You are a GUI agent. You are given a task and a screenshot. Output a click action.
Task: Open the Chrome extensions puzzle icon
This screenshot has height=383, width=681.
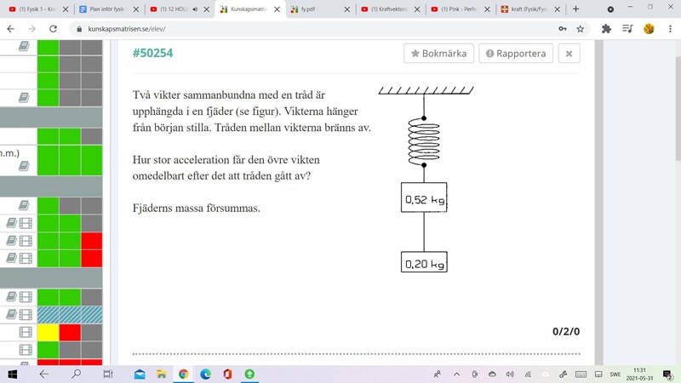(606, 28)
